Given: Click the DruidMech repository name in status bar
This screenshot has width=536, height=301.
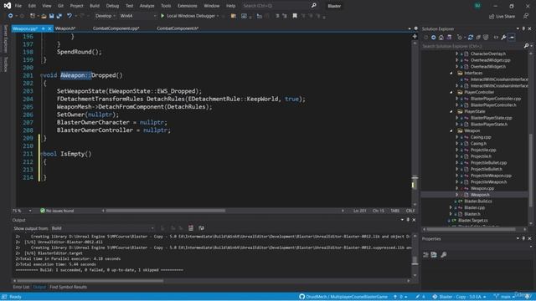Looking at the screenshot, I should 347,297.
